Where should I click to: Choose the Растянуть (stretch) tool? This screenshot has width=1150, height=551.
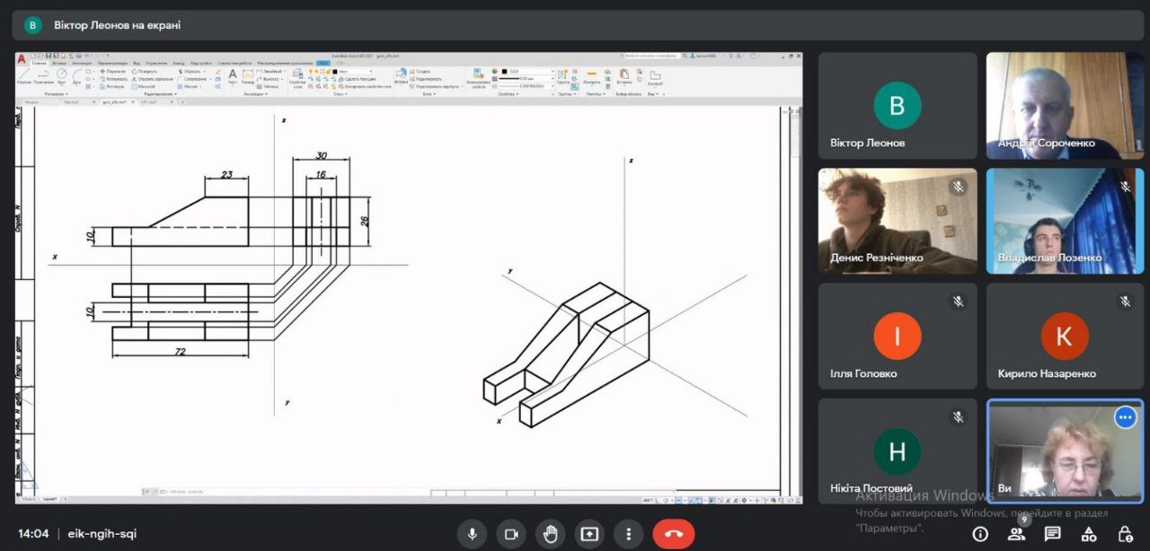(x=113, y=86)
